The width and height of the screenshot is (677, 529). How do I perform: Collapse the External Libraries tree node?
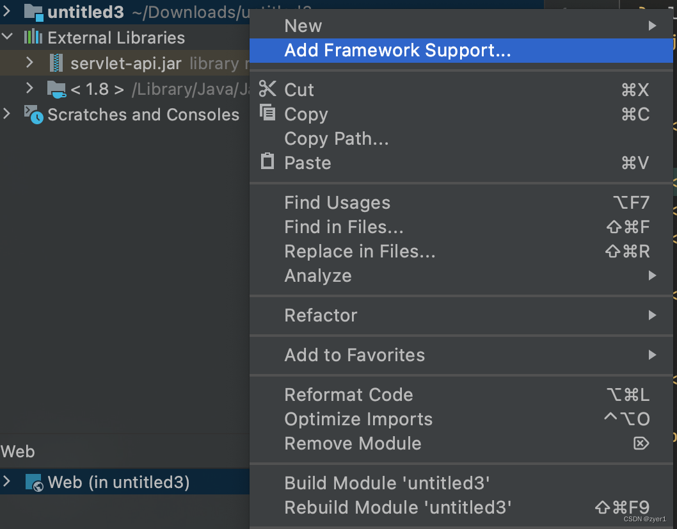tap(8, 37)
